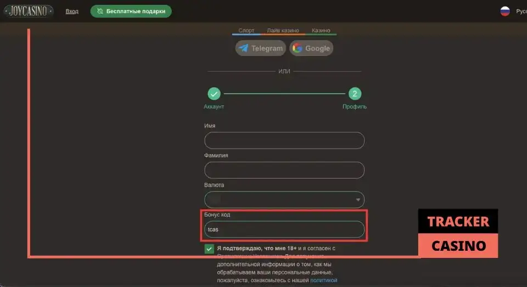Expand the Валюта currency dropdown

point(284,200)
